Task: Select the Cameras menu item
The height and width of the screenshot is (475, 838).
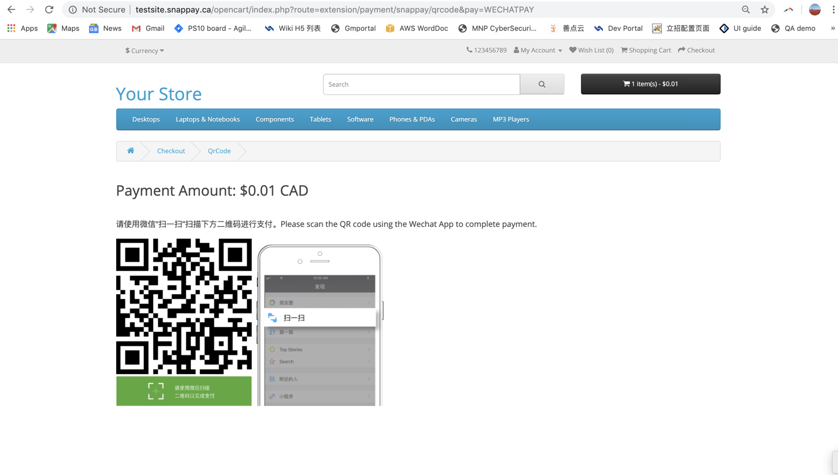Action: coord(464,119)
